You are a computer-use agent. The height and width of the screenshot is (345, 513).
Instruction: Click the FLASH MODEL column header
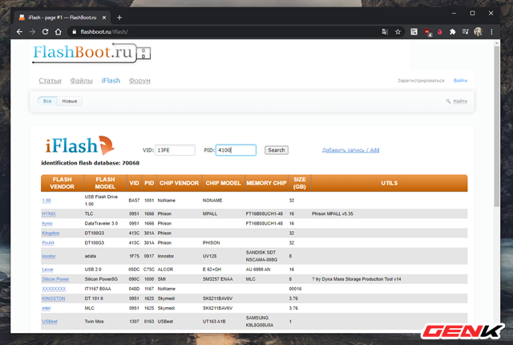(105, 183)
